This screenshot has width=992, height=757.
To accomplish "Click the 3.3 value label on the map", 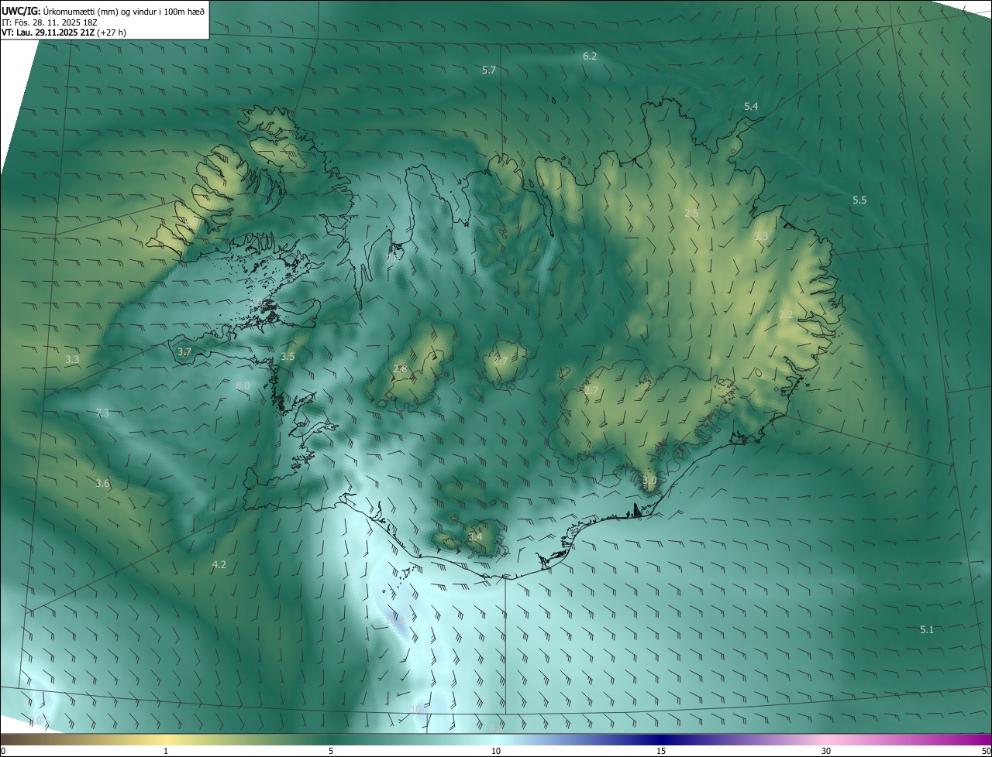I will point(72,359).
